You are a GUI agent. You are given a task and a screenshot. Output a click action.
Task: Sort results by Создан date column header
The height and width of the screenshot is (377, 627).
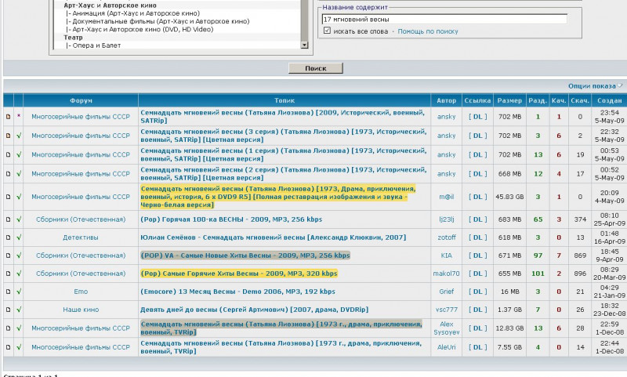click(610, 100)
